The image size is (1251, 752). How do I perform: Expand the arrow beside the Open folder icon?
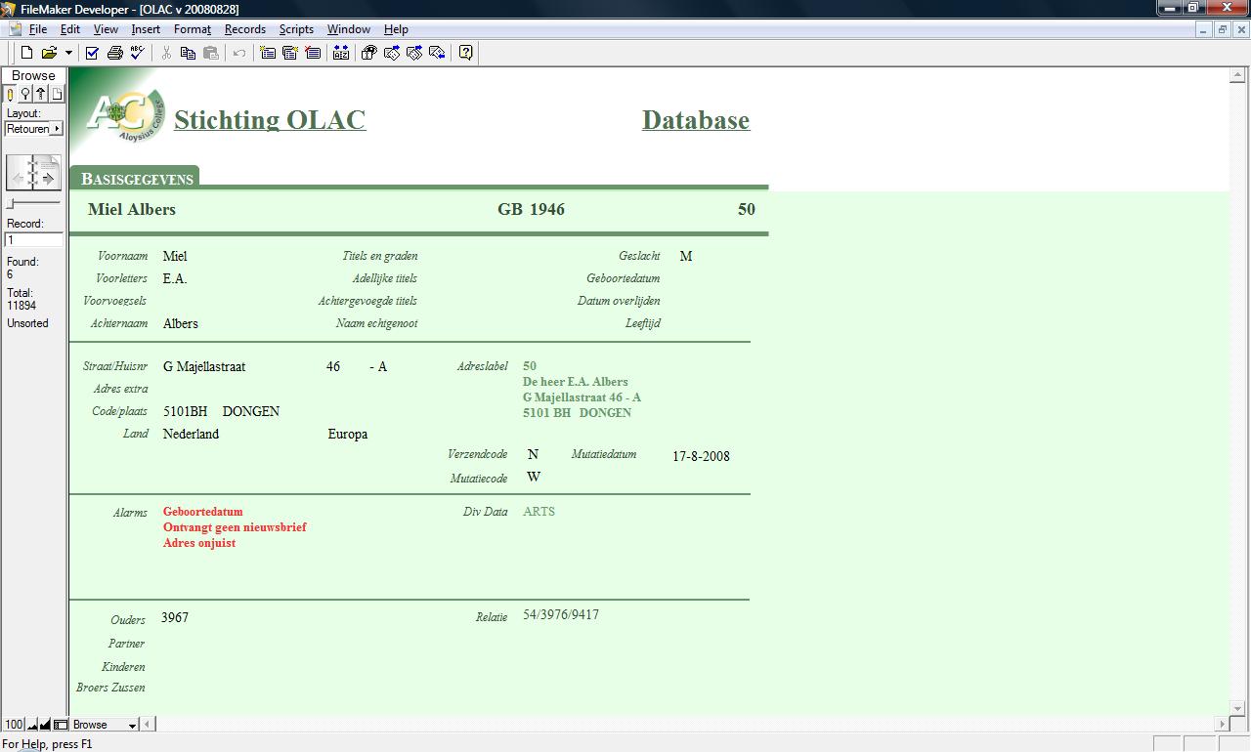[x=68, y=53]
